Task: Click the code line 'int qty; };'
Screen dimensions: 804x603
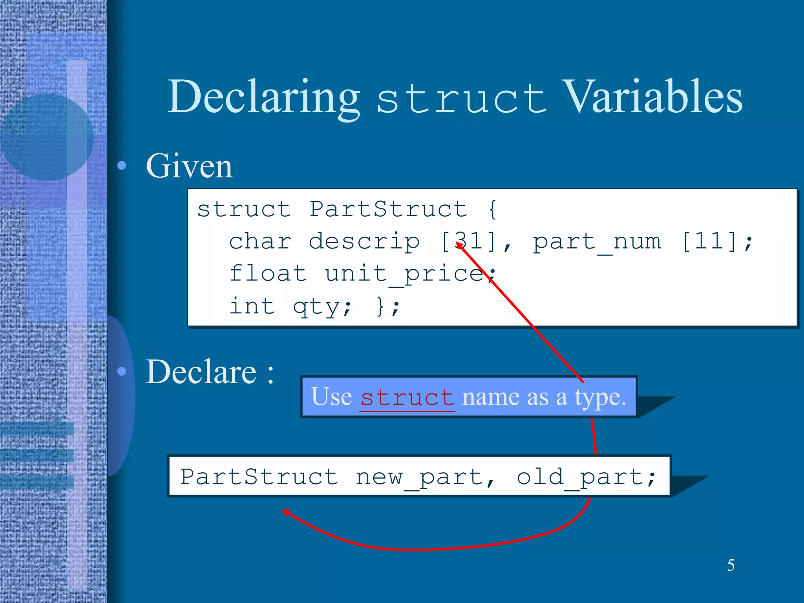Action: click(x=315, y=307)
